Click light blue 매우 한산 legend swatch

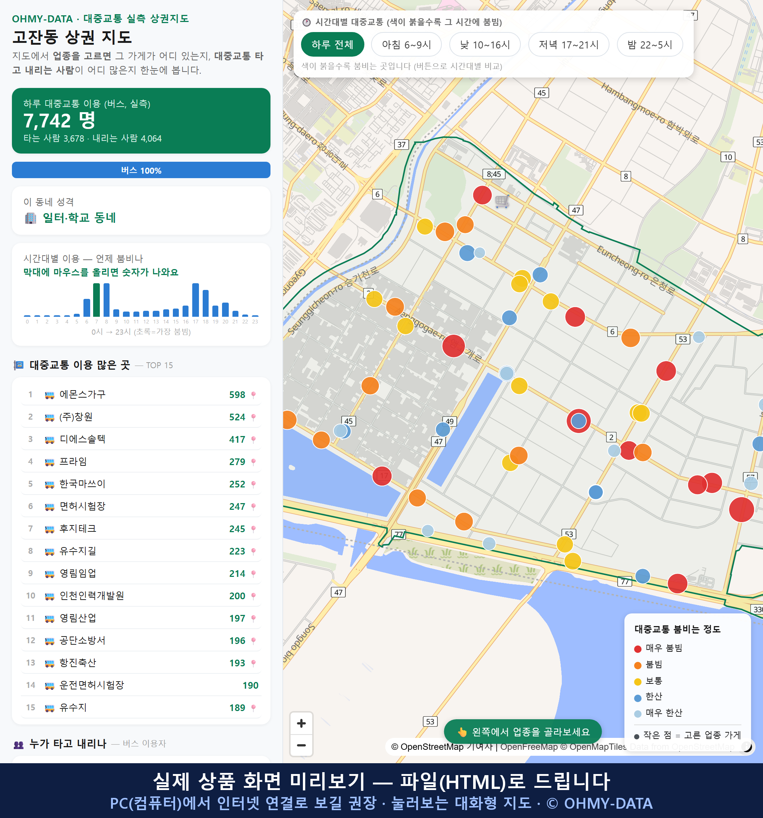638,714
